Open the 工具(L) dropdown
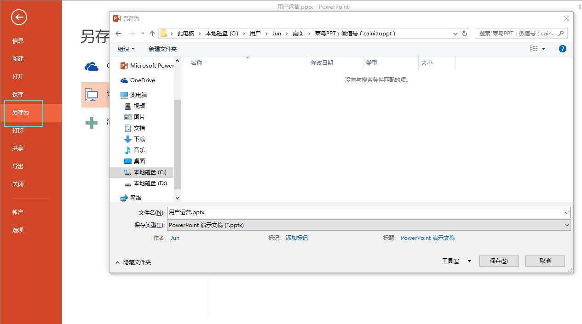The height and width of the screenshot is (324, 582). [x=452, y=261]
